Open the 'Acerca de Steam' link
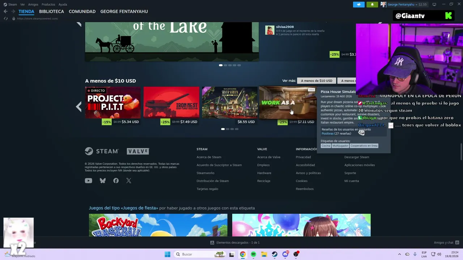 pos(209,157)
